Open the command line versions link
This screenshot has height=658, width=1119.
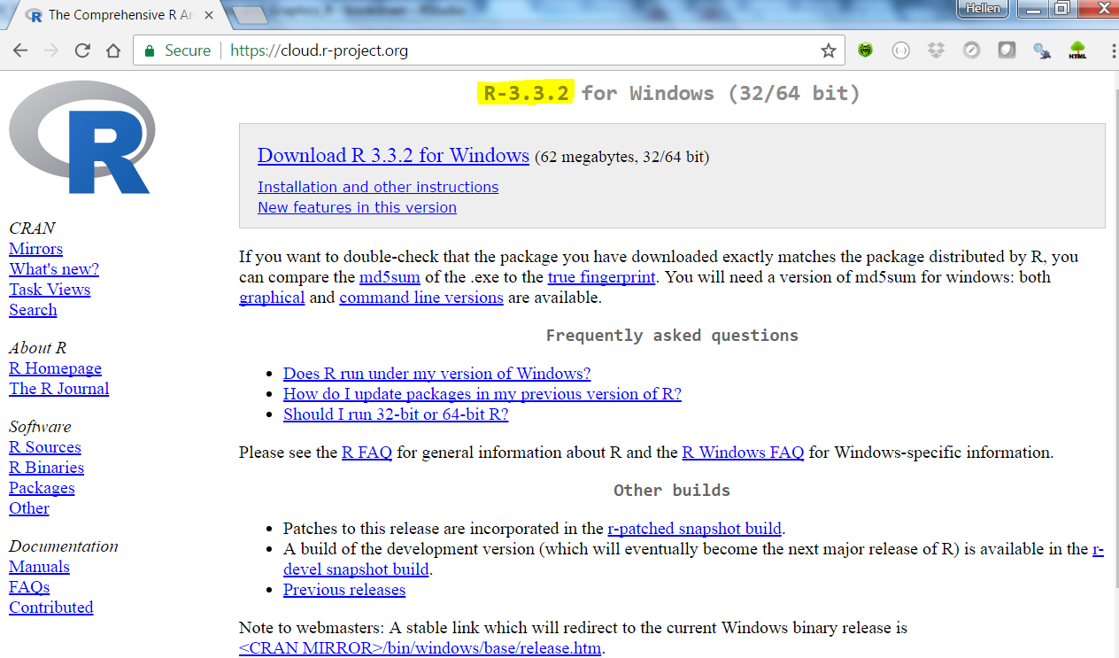(421, 298)
